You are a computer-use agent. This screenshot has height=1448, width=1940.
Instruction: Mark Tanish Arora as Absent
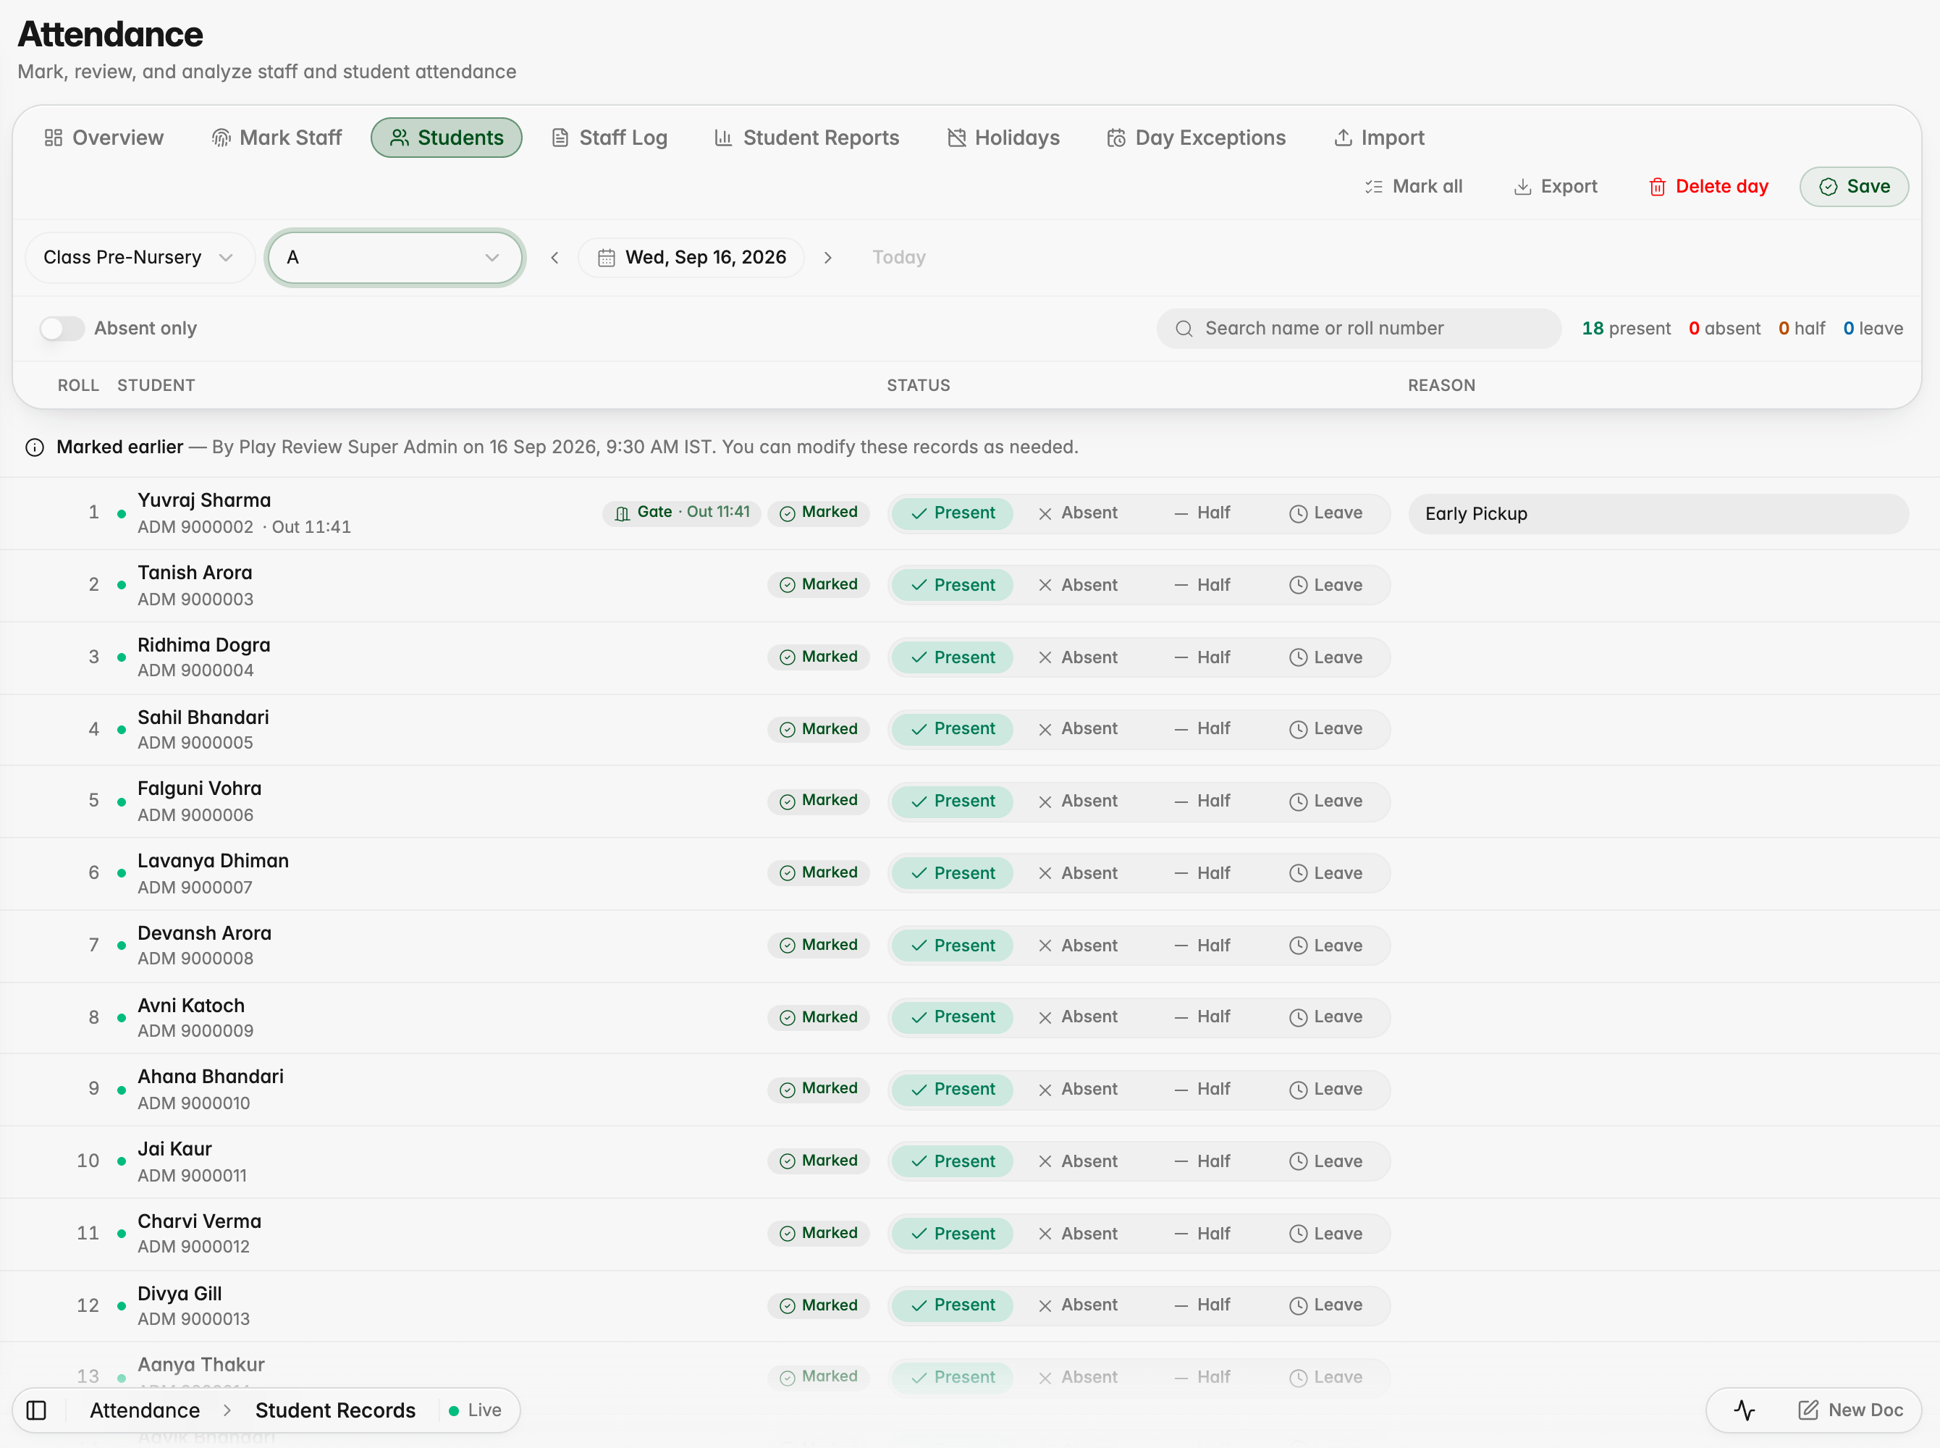pos(1078,585)
